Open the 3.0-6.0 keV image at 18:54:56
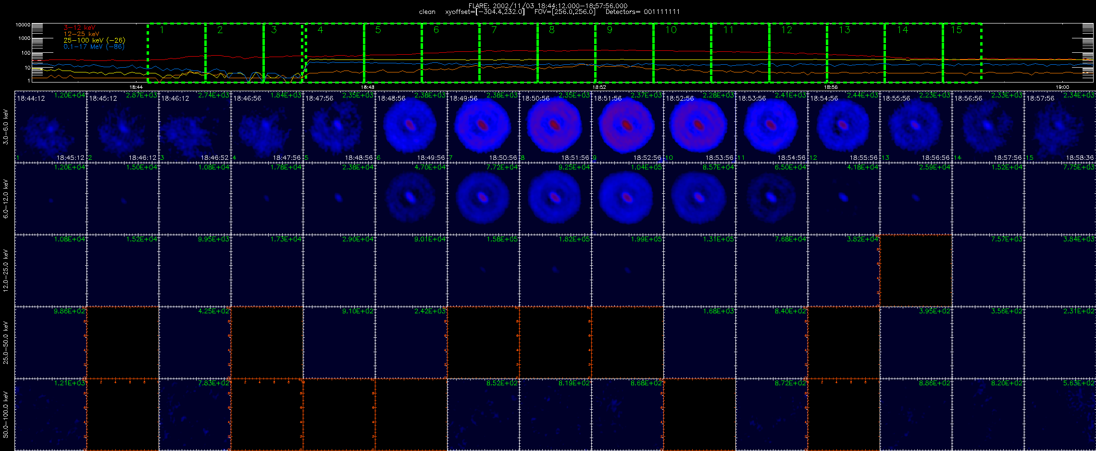The image size is (1096, 451). tap(844, 127)
